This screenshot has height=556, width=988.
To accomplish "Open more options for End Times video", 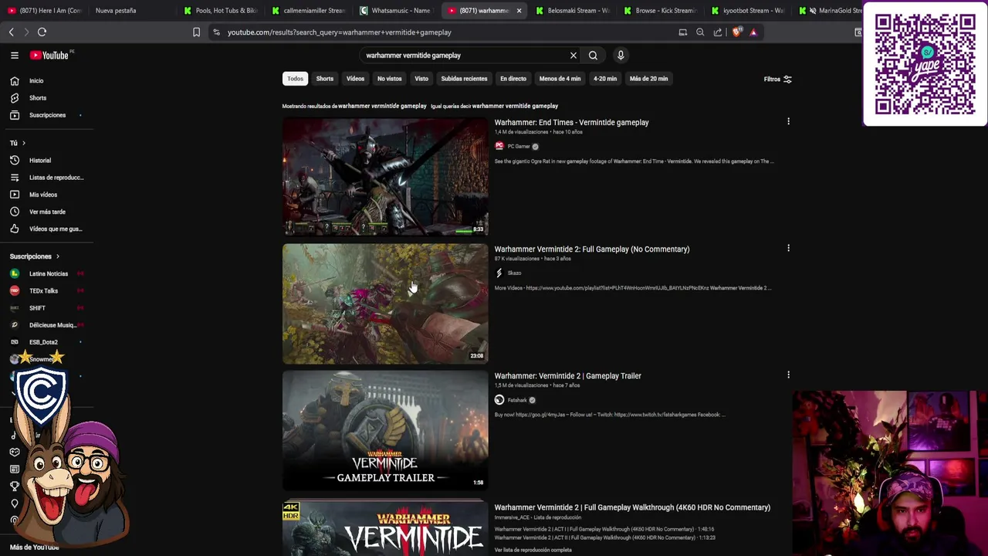I will (x=788, y=121).
